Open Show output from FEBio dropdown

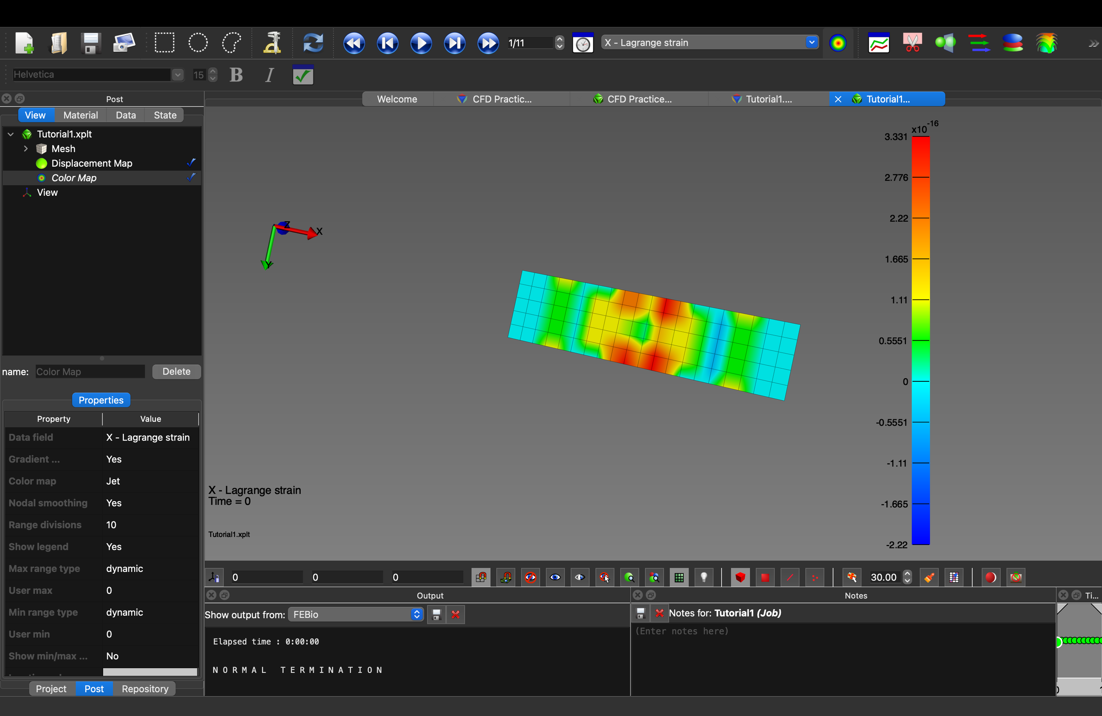356,614
